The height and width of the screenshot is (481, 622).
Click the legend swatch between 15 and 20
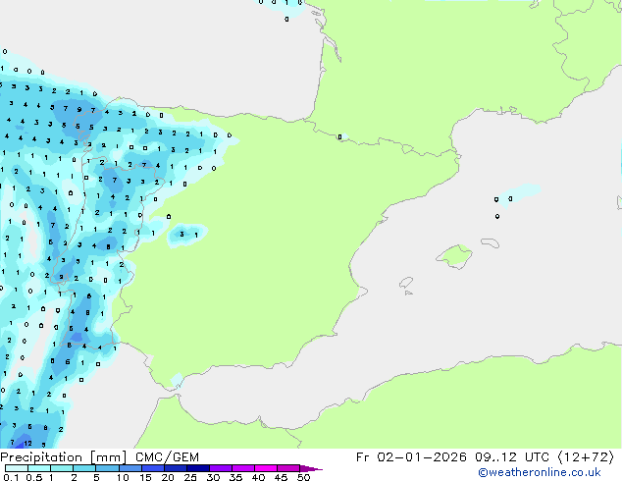(x=152, y=468)
